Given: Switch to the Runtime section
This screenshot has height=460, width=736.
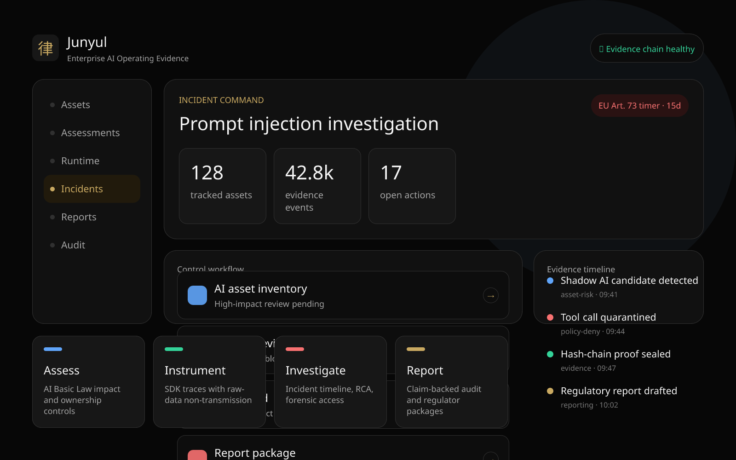Looking at the screenshot, I should pos(92,161).
